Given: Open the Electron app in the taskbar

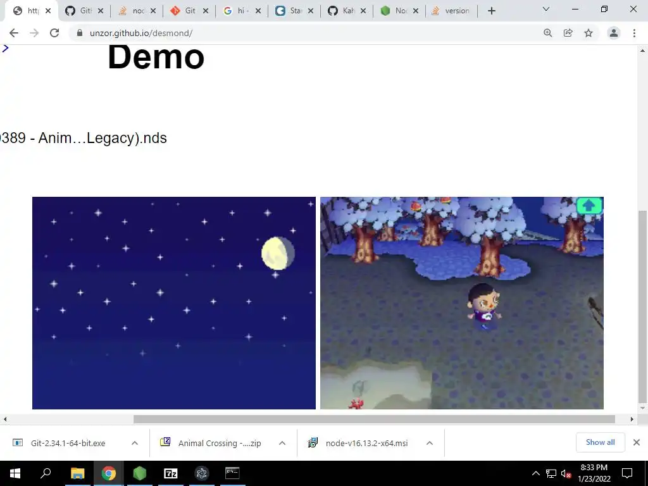Looking at the screenshot, I should 202,473.
